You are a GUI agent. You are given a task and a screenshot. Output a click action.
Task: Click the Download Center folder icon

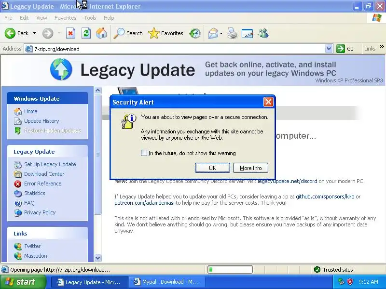[18, 174]
